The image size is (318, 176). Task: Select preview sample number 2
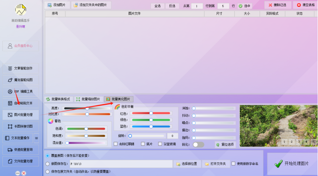[292, 142]
